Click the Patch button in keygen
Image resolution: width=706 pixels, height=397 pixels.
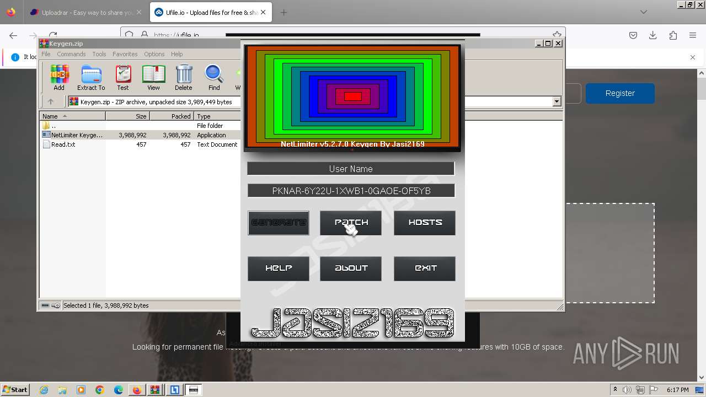[x=351, y=223]
